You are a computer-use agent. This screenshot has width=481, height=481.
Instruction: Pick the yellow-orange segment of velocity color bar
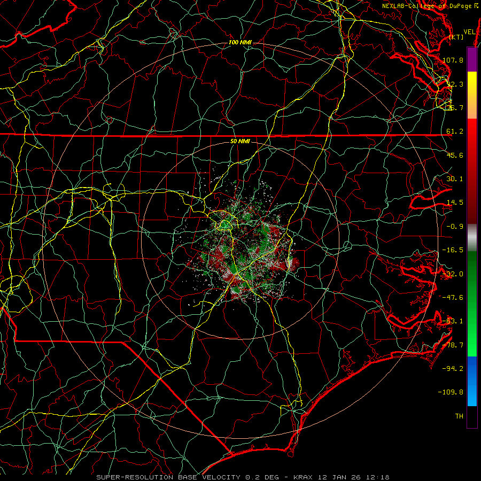472,95
